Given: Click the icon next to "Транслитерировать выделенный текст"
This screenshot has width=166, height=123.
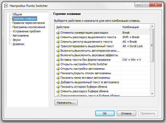Looking at the screenshot, I should [x=58, y=46].
